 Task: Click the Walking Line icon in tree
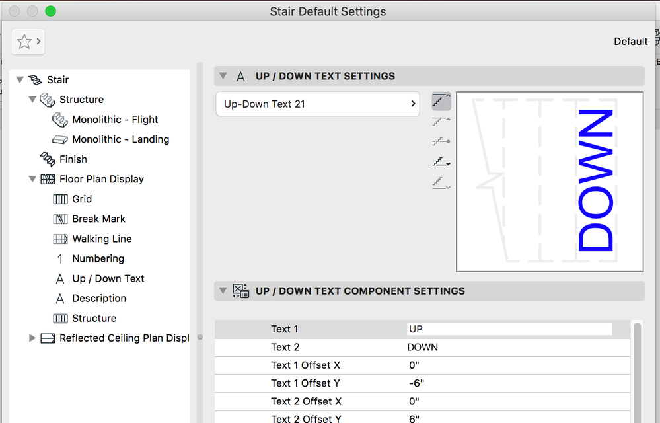pos(60,239)
